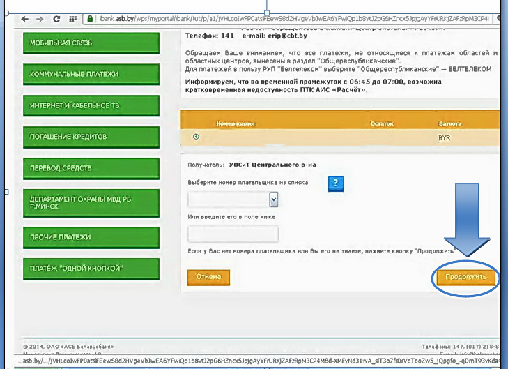508x369 pixels.
Task: Click the browser address bar URL
Action: pyautogui.click(x=293, y=20)
